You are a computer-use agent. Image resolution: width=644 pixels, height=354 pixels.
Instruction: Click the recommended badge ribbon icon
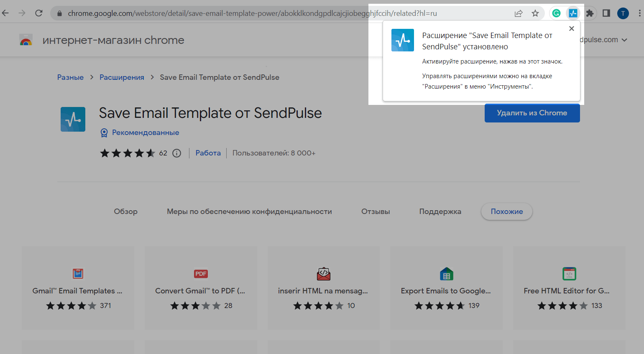pos(104,133)
